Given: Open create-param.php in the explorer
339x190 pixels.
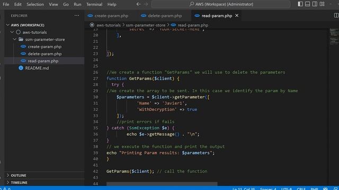Looking at the screenshot, I should coord(44,46).
